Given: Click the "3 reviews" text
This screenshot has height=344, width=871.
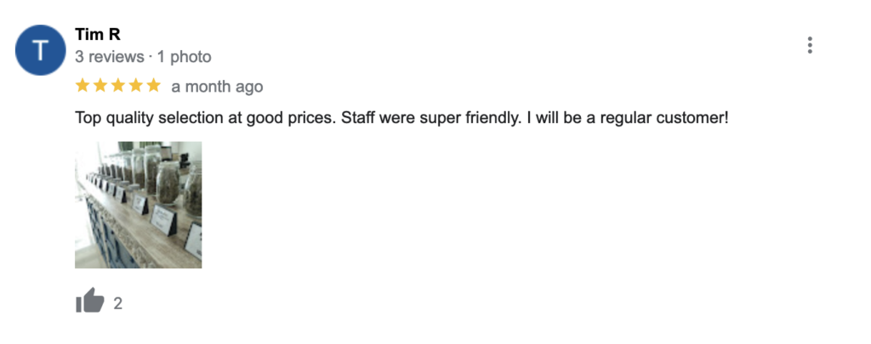Looking at the screenshot, I should (x=110, y=57).
